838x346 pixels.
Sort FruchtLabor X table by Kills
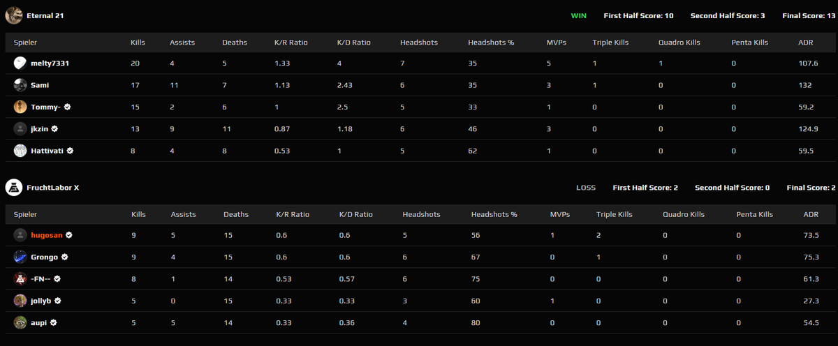coord(139,214)
